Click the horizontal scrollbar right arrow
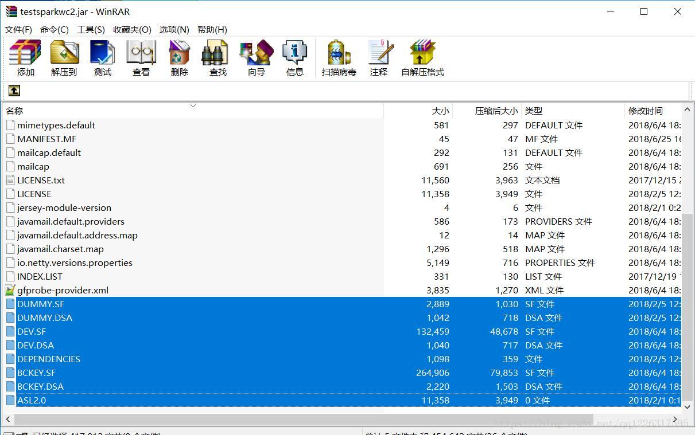 click(x=676, y=419)
